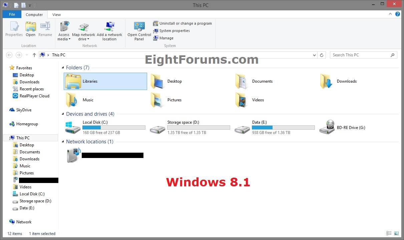Click the Search This PC field

pyautogui.click(x=360, y=55)
